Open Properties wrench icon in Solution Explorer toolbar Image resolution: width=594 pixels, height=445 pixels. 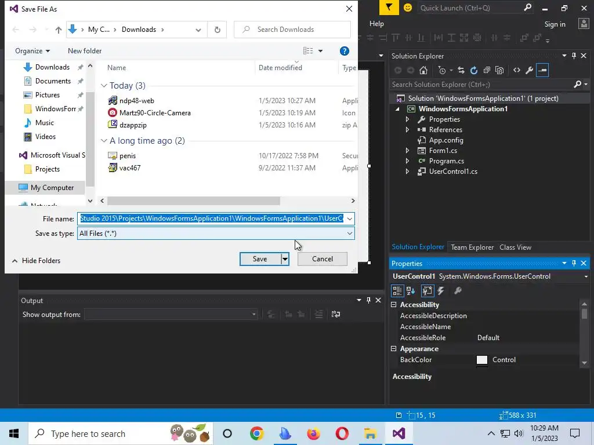click(529, 70)
